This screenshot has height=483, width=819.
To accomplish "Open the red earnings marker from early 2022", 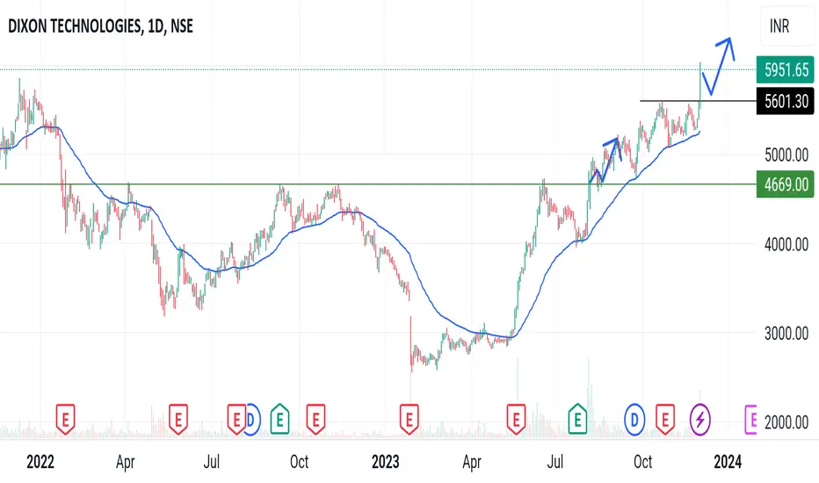I will [x=65, y=419].
